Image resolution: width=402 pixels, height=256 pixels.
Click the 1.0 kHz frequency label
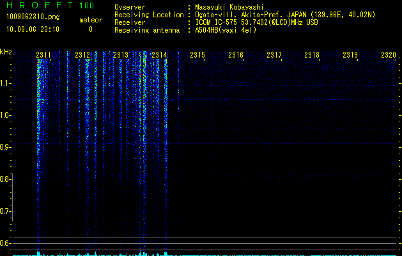point(4,115)
